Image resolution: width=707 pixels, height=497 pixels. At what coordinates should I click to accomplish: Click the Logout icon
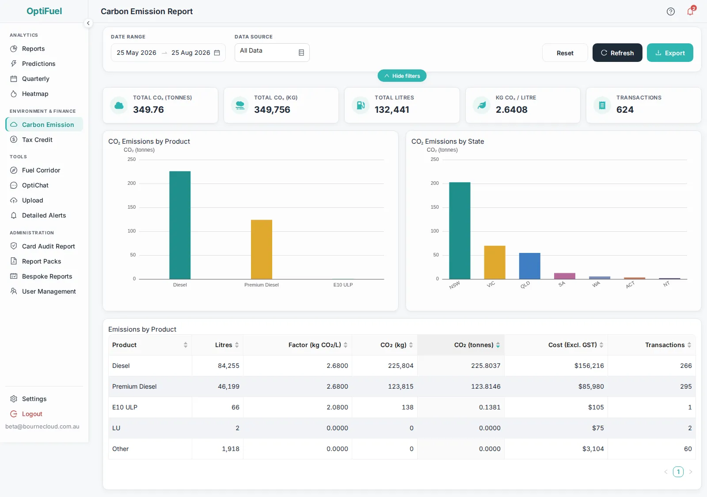click(14, 414)
